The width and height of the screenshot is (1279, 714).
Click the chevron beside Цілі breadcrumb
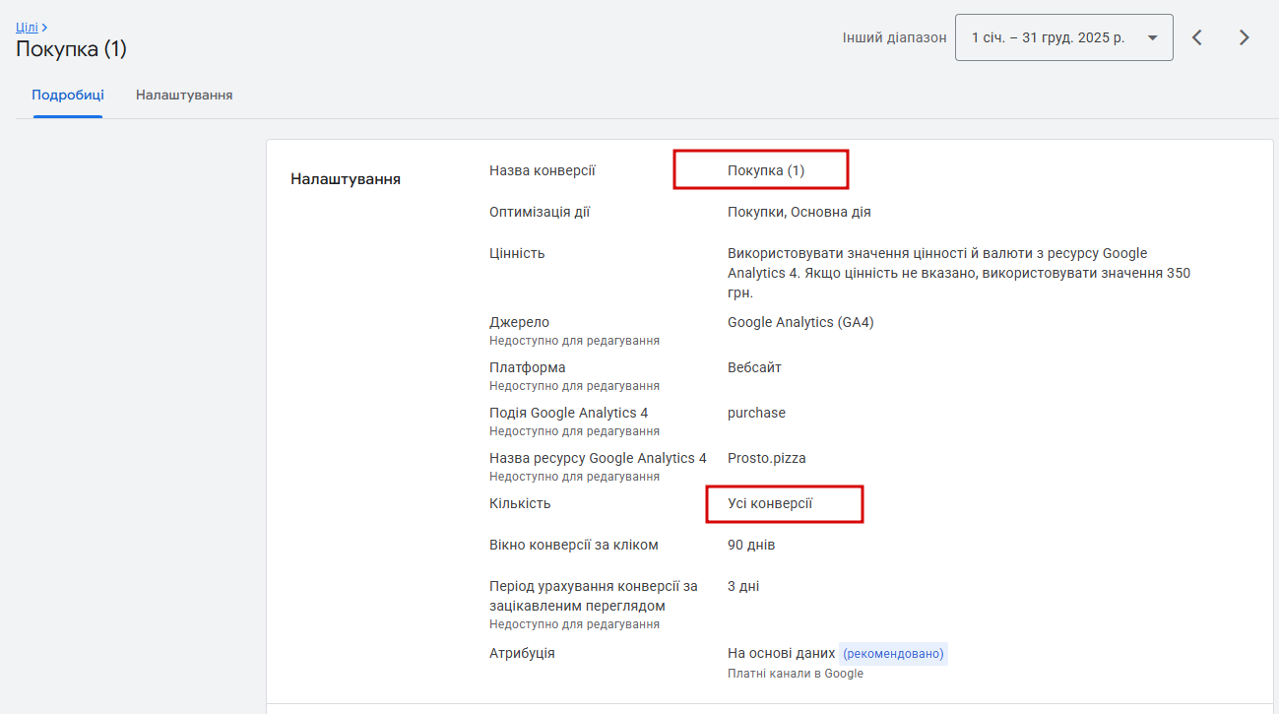coord(45,28)
